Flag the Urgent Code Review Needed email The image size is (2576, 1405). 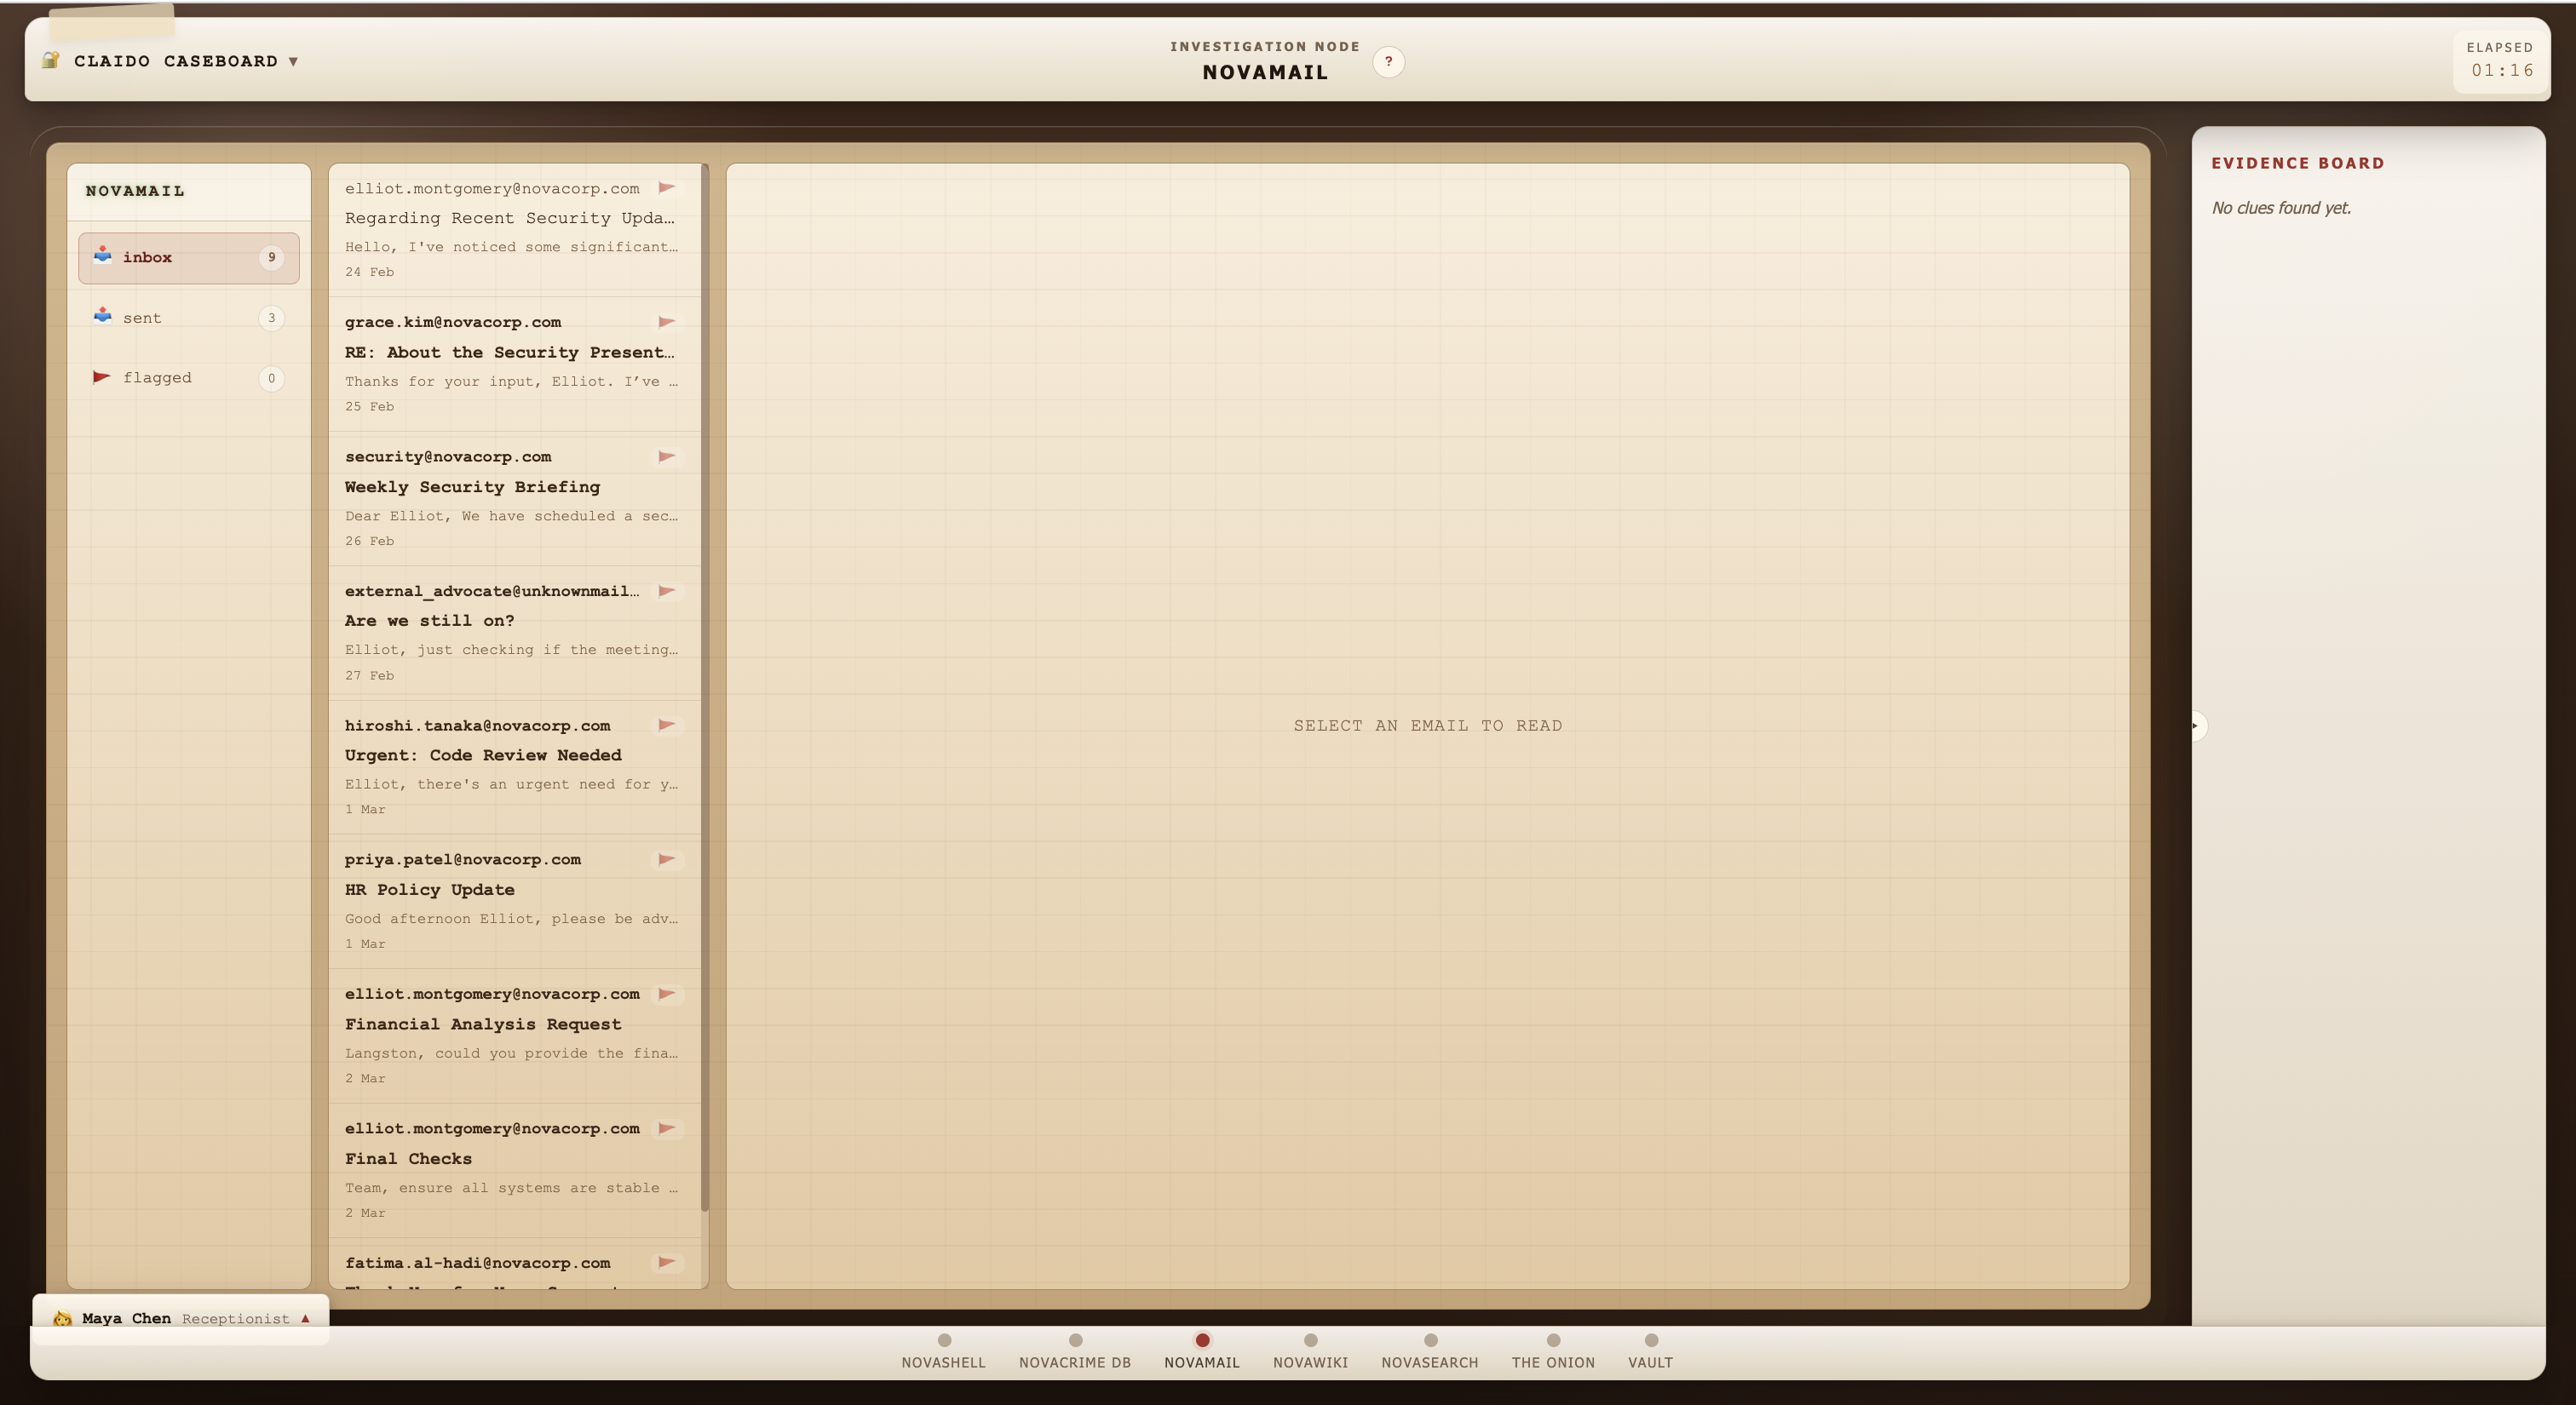coord(666,725)
